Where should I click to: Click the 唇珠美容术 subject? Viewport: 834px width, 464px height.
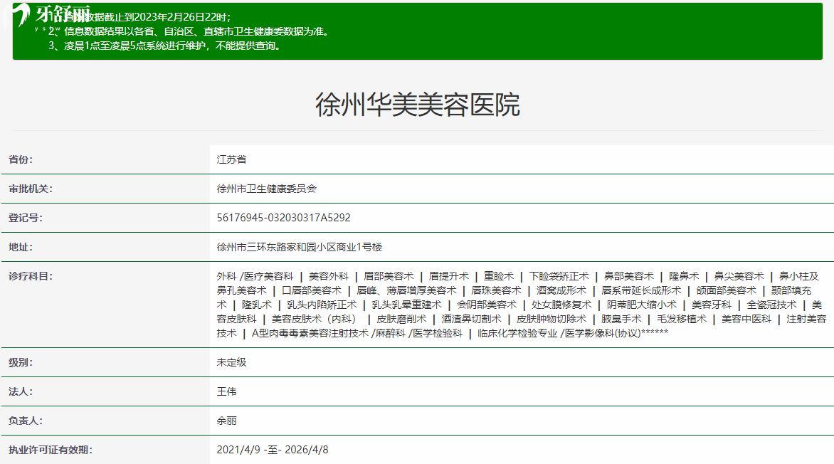496,290
